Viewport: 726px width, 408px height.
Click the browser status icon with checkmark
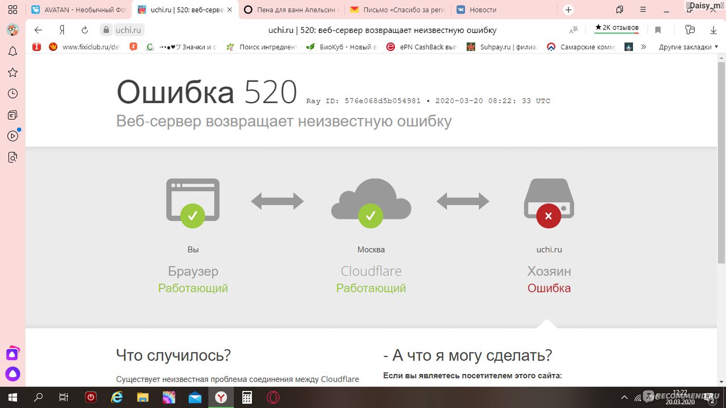click(x=193, y=203)
